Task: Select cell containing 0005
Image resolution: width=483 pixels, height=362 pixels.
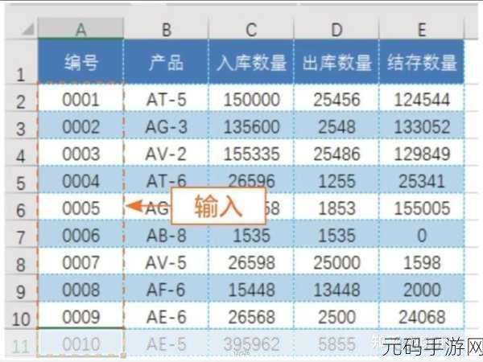Action: pyautogui.click(x=80, y=207)
